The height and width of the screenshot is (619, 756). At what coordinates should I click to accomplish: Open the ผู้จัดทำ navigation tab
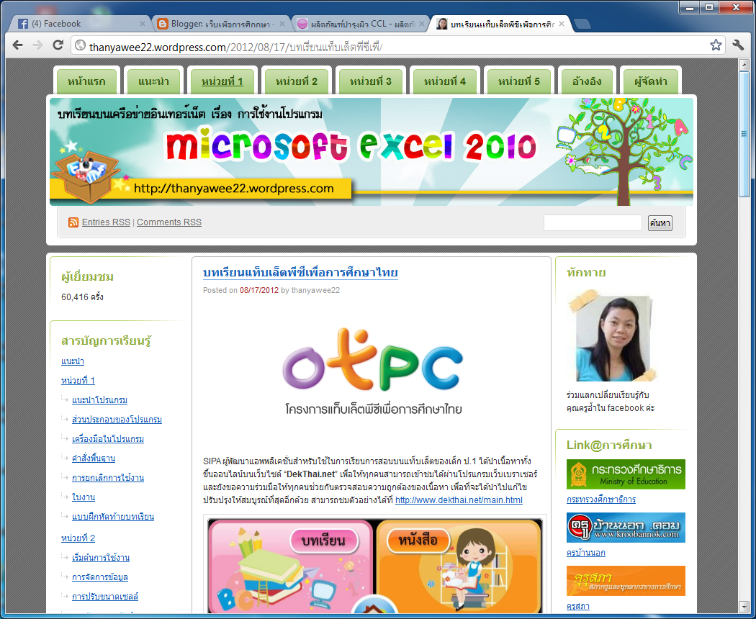coord(651,81)
